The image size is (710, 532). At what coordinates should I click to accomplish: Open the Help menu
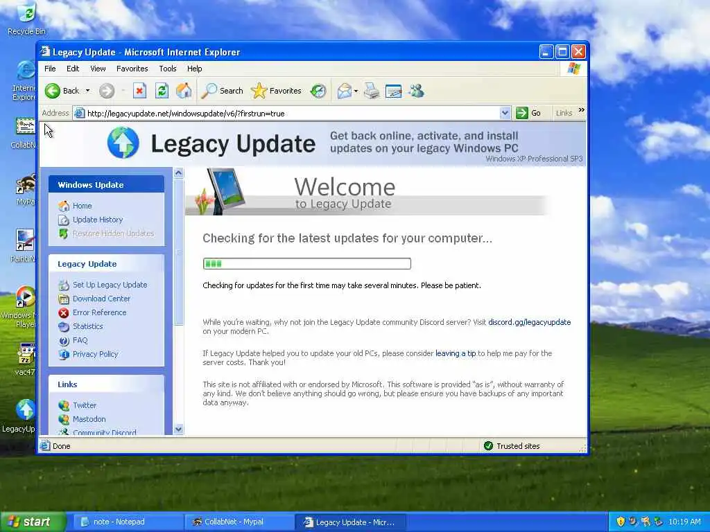(x=195, y=69)
